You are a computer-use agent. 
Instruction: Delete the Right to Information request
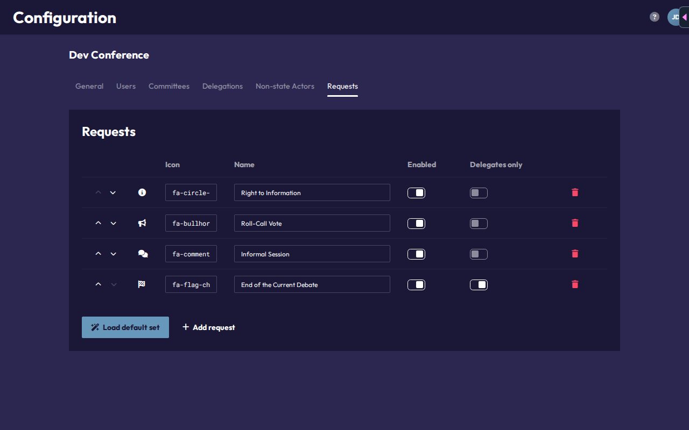pos(575,192)
